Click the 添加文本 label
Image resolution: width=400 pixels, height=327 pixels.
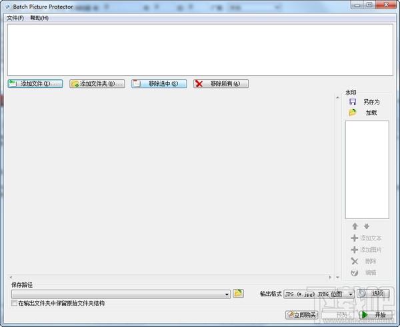pyautogui.click(x=371, y=238)
